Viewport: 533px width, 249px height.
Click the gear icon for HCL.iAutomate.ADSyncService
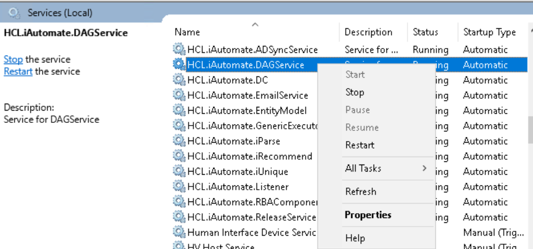(179, 50)
